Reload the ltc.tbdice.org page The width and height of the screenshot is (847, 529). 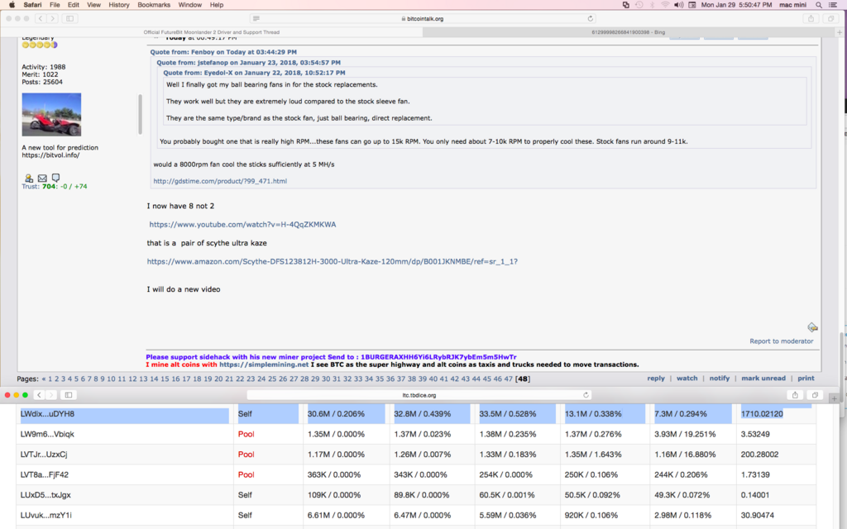pyautogui.click(x=586, y=395)
